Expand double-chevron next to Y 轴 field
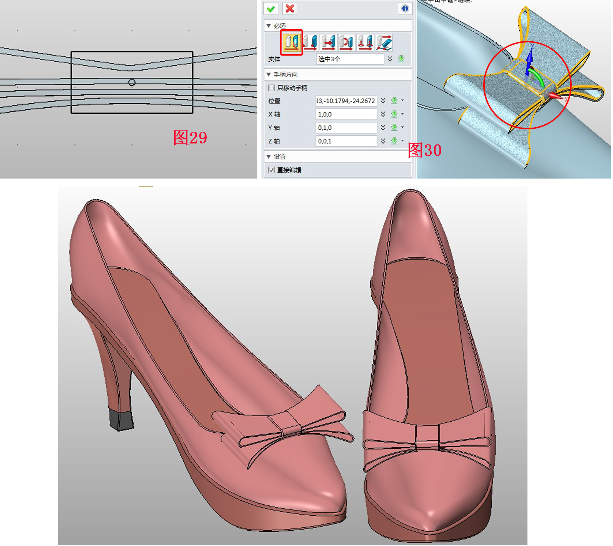Screen dimensions: 613x546 point(383,128)
